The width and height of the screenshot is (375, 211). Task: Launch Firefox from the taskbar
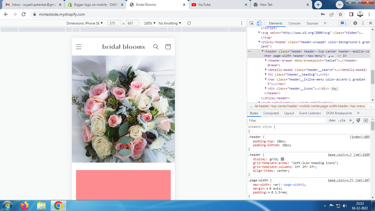coord(24,206)
